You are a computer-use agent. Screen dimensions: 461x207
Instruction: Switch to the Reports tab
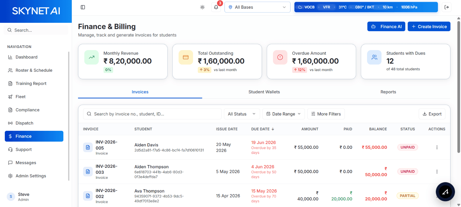388,92
